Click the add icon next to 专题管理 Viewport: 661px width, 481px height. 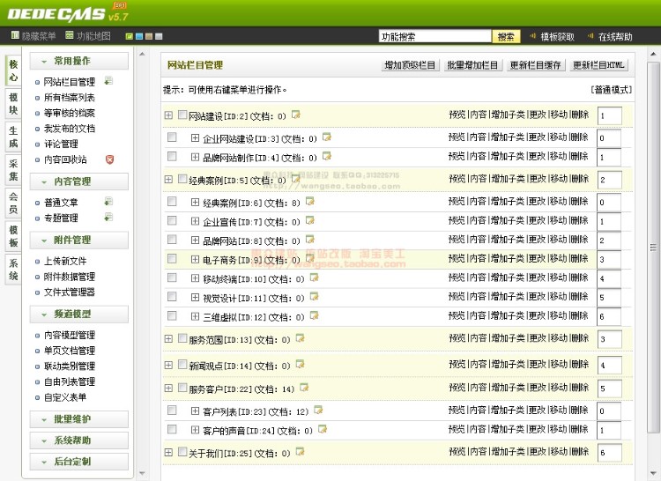click(108, 217)
